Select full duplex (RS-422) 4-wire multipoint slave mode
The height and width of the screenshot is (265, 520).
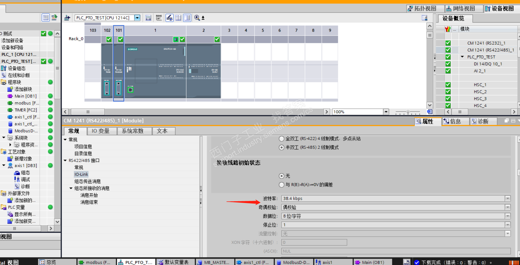tap(281, 139)
